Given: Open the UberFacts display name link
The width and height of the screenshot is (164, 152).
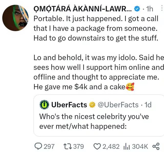Looking at the screenshot, I should (x=69, y=104).
